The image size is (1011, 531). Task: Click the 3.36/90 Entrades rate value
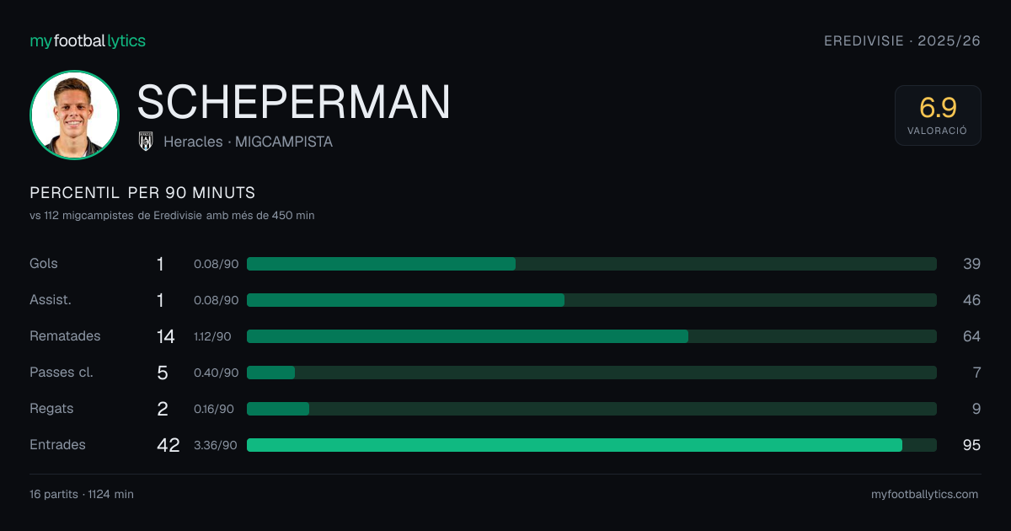[x=216, y=445]
